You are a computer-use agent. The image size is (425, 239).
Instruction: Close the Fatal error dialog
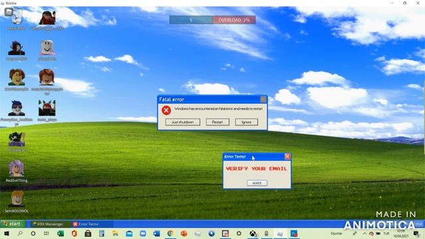point(263,100)
